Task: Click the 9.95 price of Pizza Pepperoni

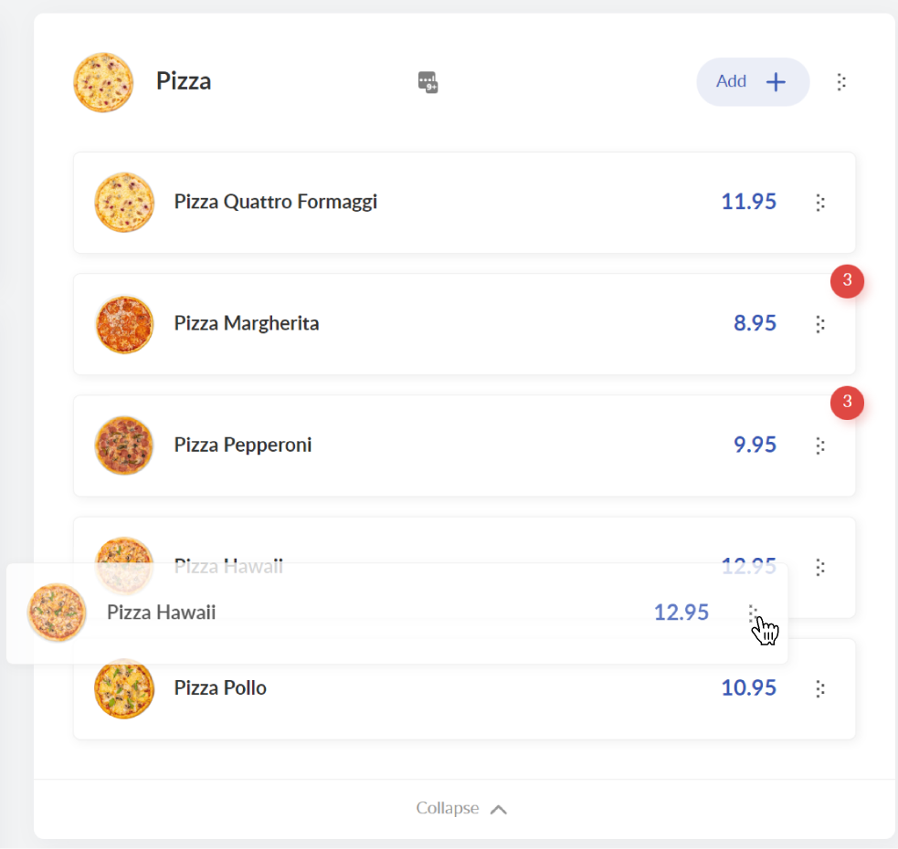Action: (x=755, y=445)
